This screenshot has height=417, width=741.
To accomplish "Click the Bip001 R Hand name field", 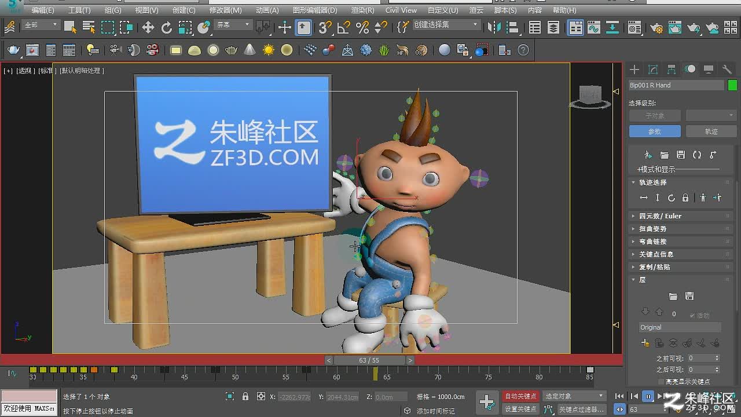I will tap(676, 85).
